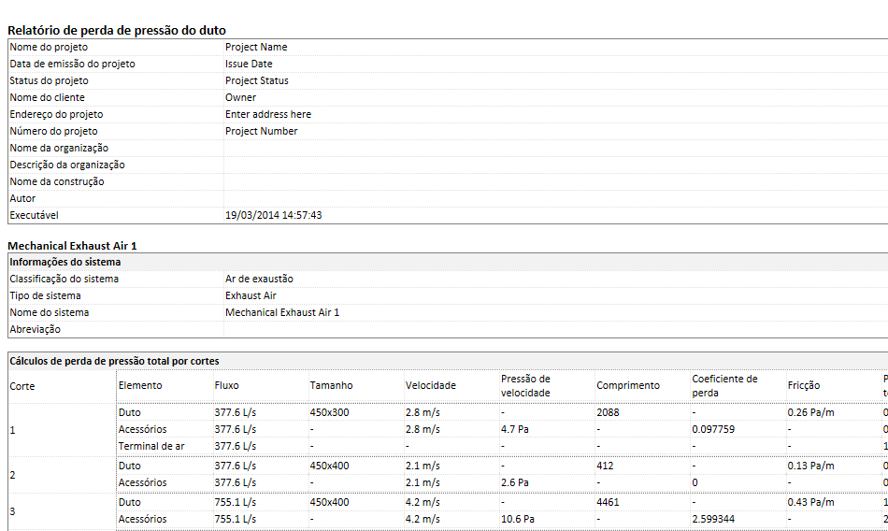
Task: Select the "Nome da organização" label
Action: (x=59, y=148)
